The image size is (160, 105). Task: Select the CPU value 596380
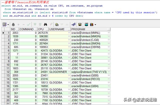pos(43,36)
